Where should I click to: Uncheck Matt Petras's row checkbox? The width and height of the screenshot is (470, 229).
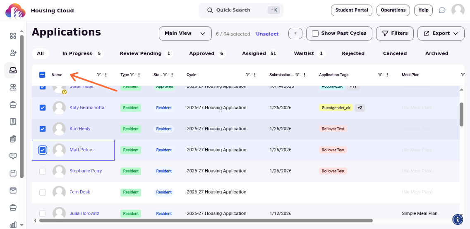(43, 150)
